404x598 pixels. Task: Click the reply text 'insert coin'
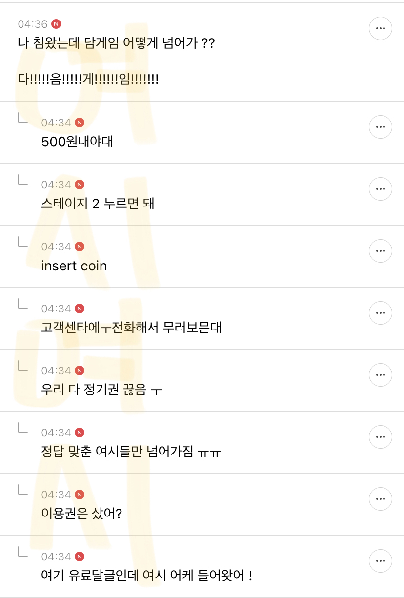coord(74,266)
